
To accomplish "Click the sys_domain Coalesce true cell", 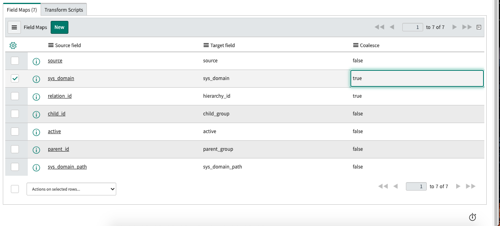I will tap(417, 78).
